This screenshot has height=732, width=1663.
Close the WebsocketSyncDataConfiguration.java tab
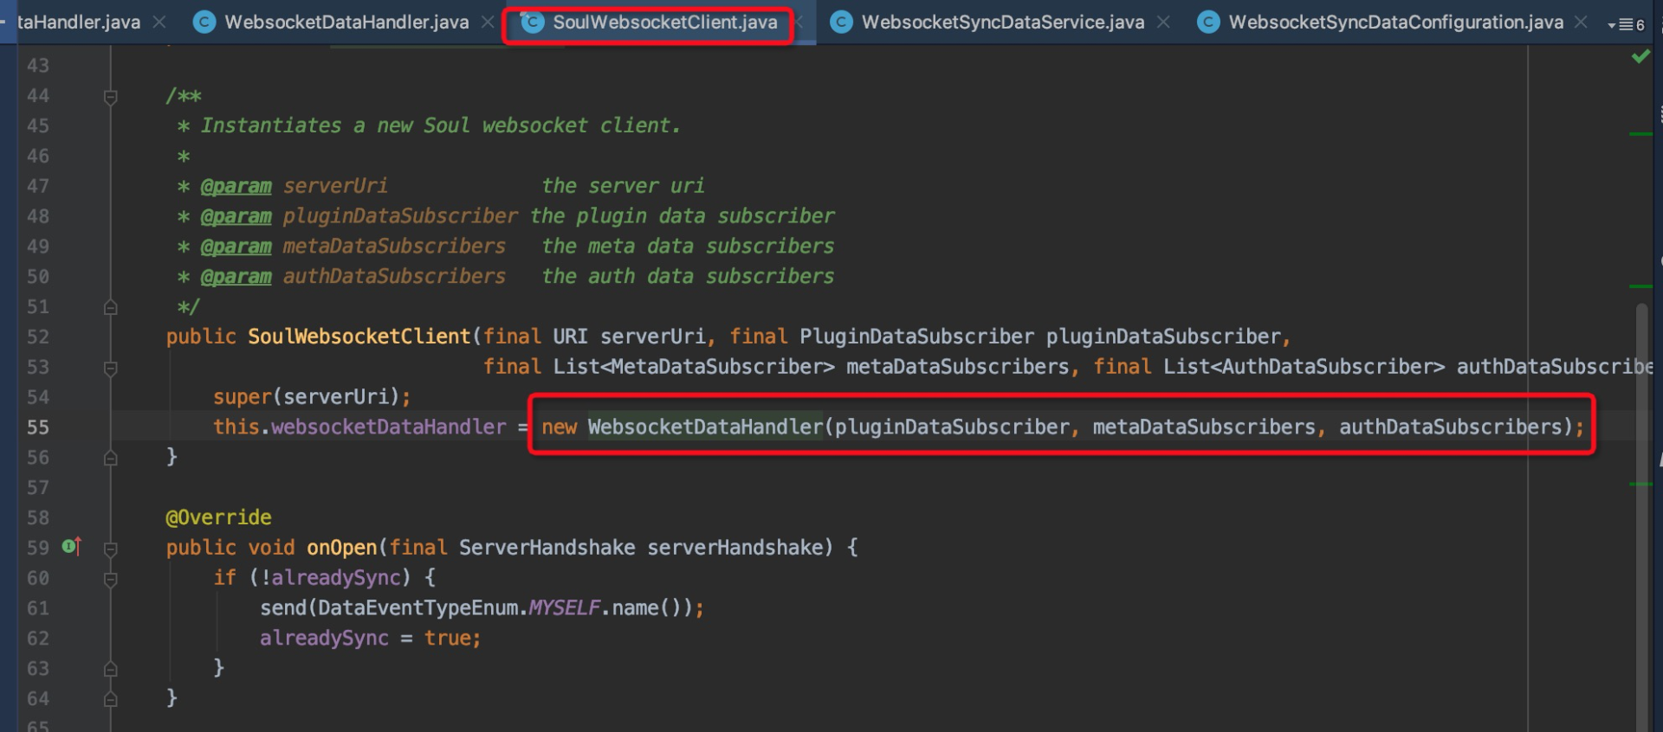click(x=1582, y=22)
